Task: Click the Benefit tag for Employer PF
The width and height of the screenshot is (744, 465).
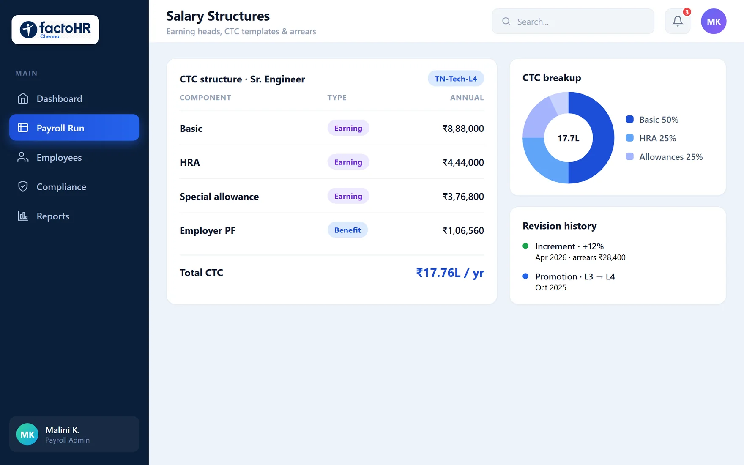Action: click(x=347, y=230)
